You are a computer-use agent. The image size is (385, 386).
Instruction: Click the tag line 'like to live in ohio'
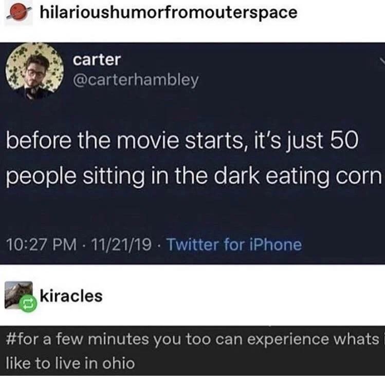pos(70,363)
